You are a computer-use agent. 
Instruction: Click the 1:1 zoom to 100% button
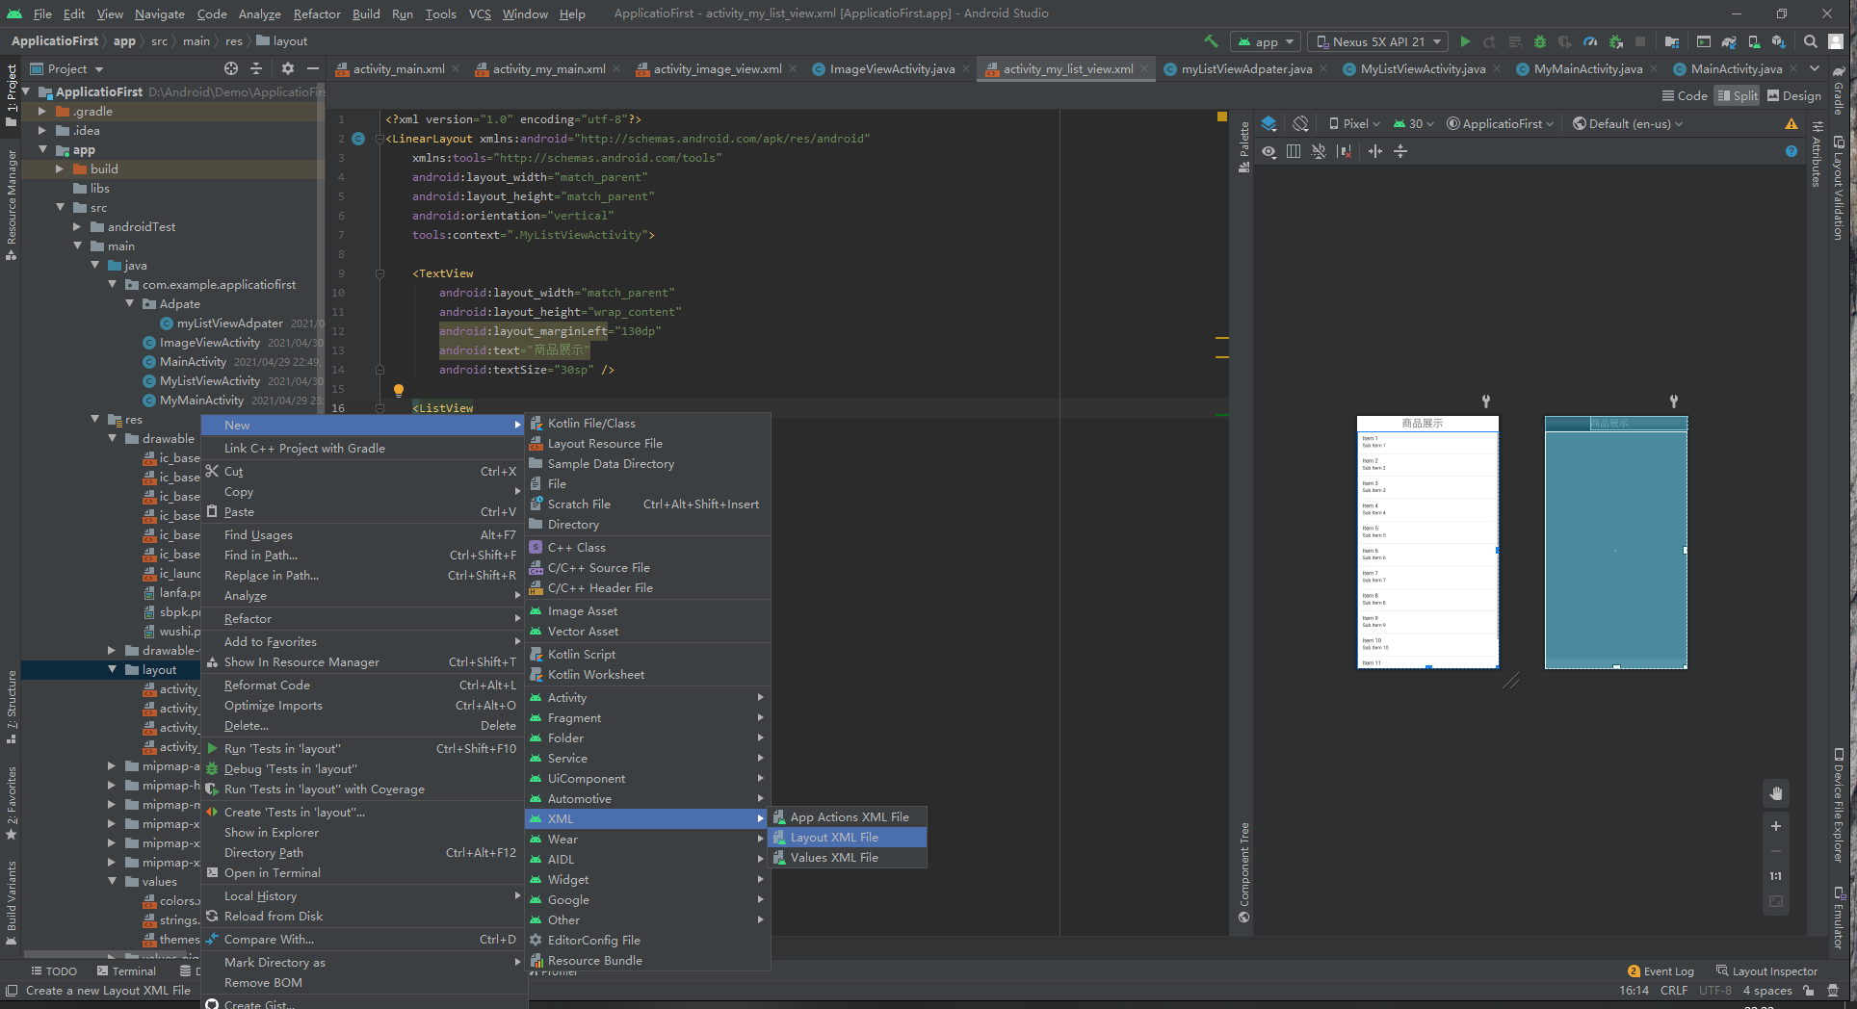point(1776,876)
